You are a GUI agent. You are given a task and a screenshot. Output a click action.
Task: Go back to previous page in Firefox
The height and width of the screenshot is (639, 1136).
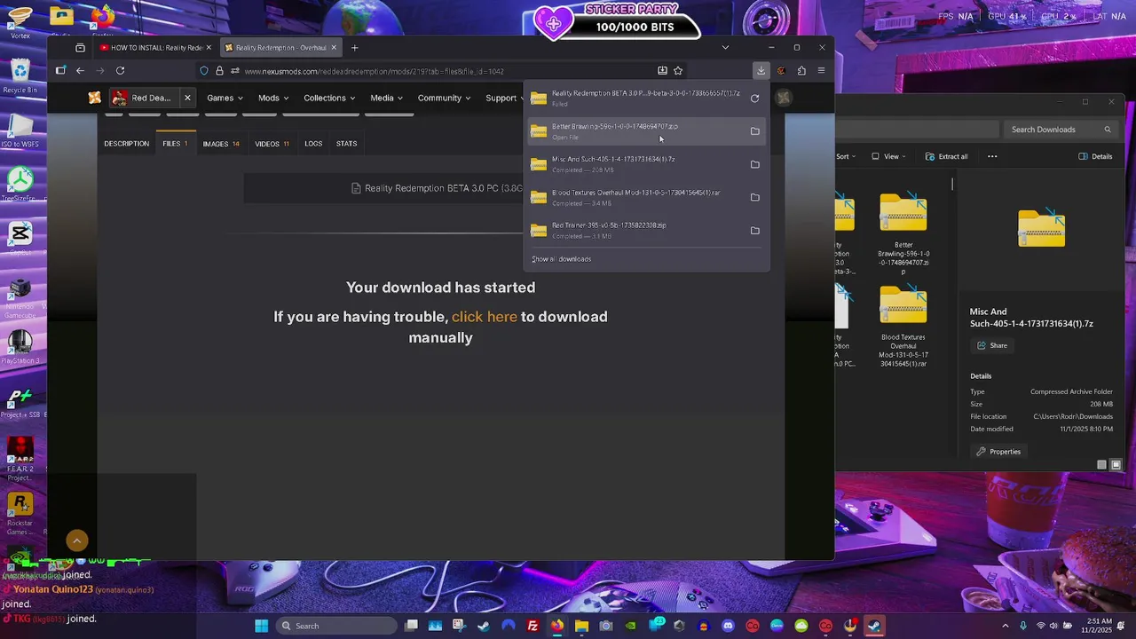80,71
